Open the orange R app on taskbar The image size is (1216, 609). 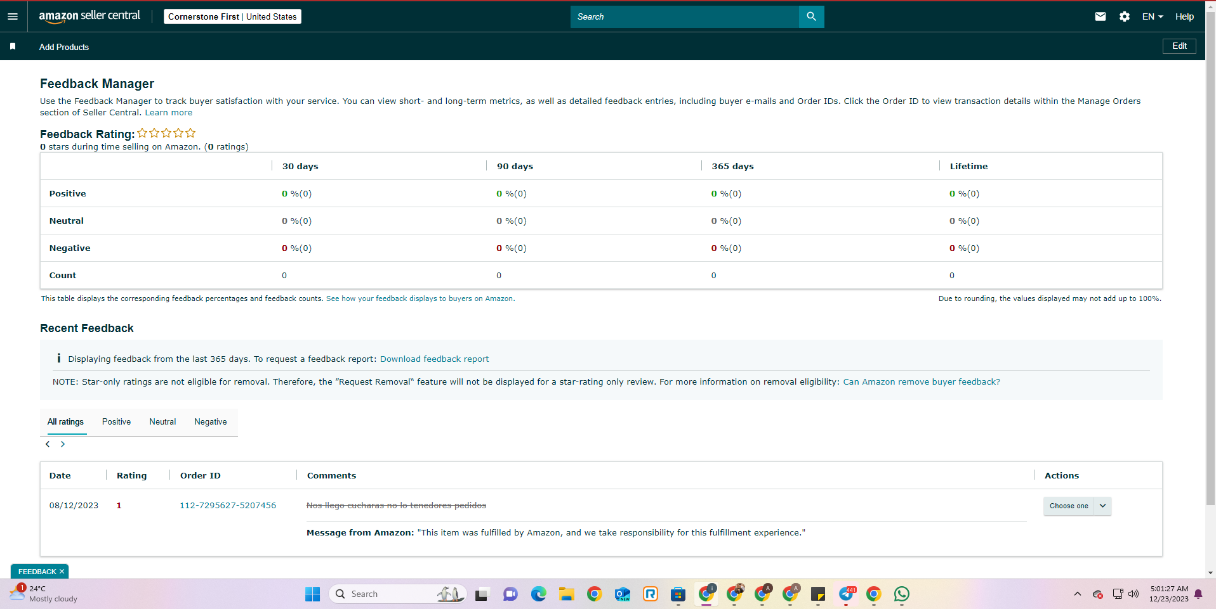[650, 594]
